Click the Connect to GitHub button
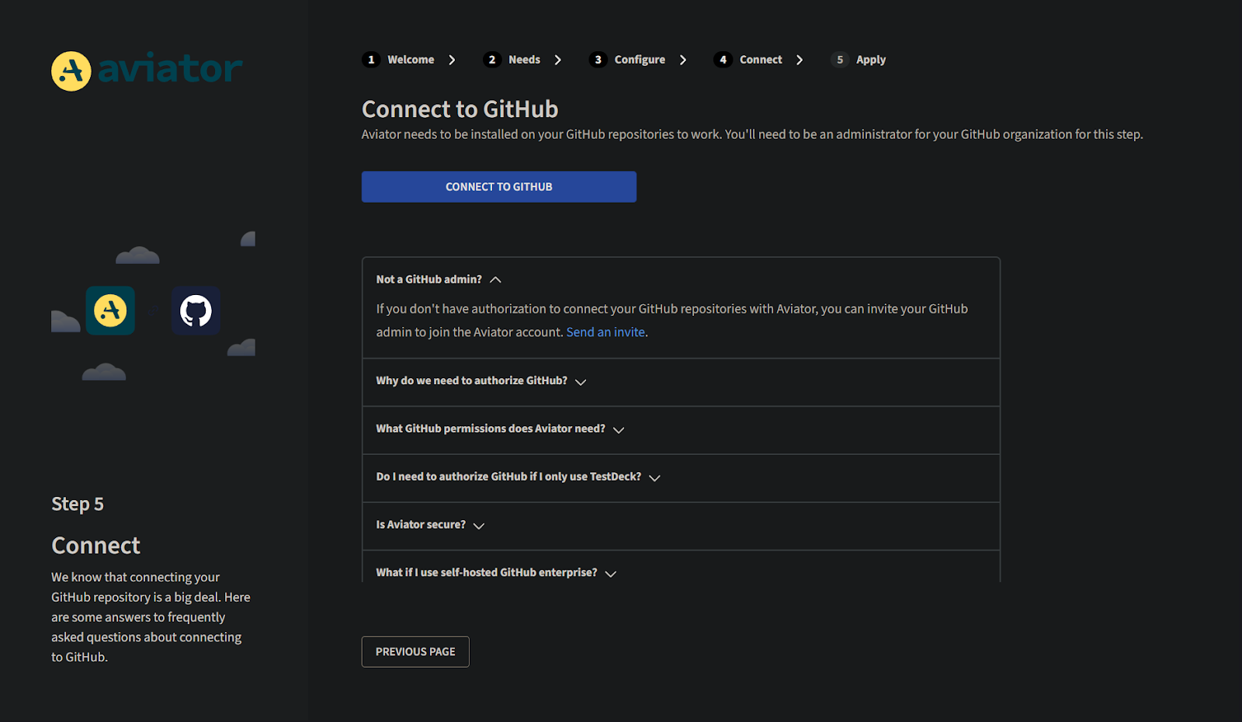The height and width of the screenshot is (722, 1242). coord(499,187)
